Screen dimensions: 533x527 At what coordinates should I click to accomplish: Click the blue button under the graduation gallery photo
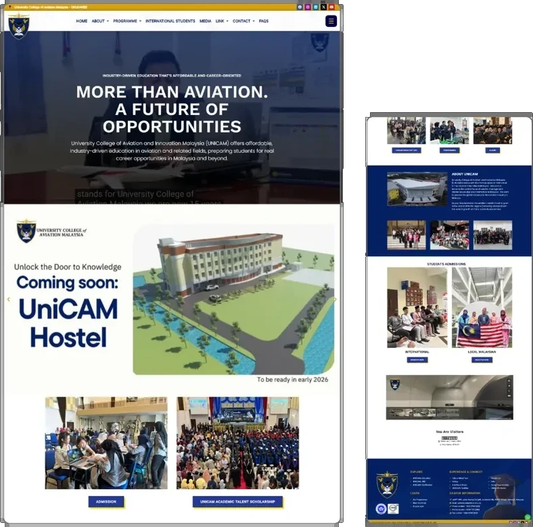(492, 150)
